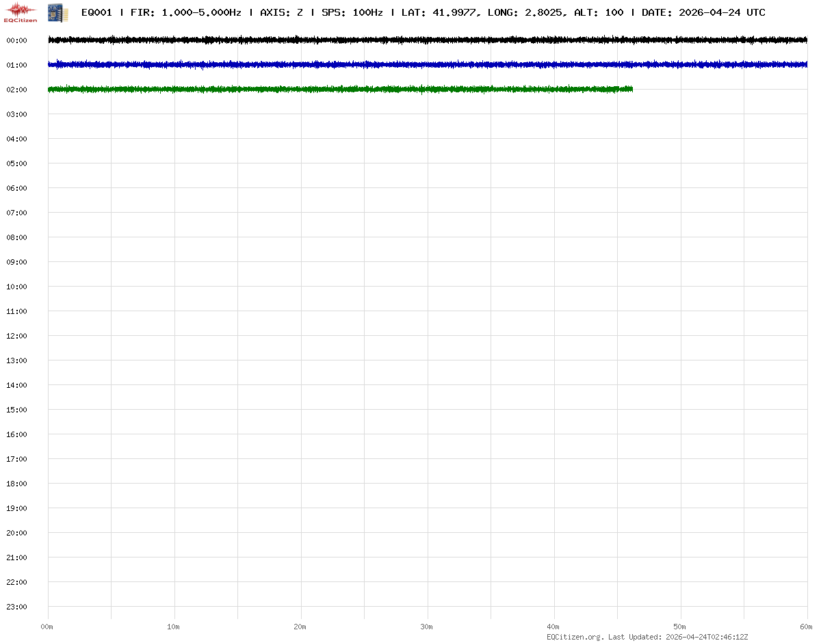Click the FIR 1.000-5.000Hz filter text

(x=185, y=12)
